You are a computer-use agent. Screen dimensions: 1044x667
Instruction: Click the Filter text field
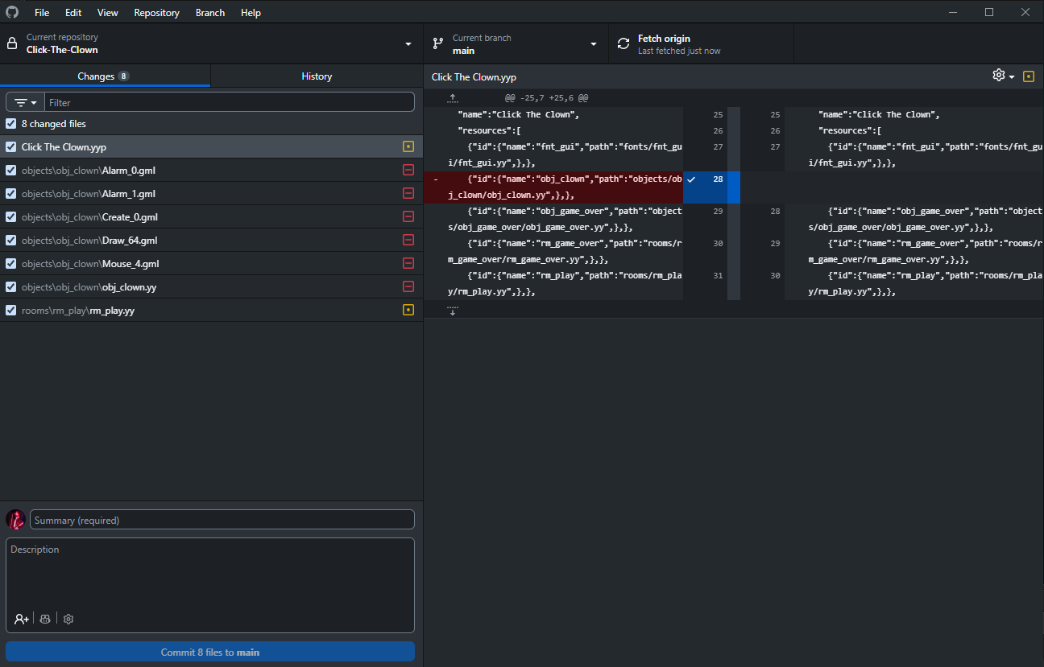[x=230, y=102]
